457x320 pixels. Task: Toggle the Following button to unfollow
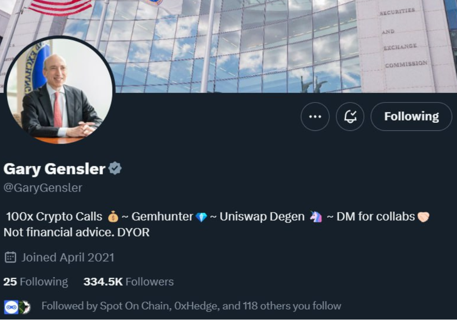pos(411,116)
